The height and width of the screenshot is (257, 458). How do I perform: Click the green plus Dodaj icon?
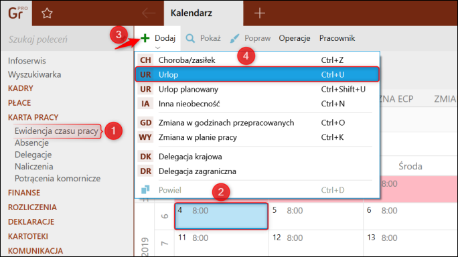coord(145,38)
